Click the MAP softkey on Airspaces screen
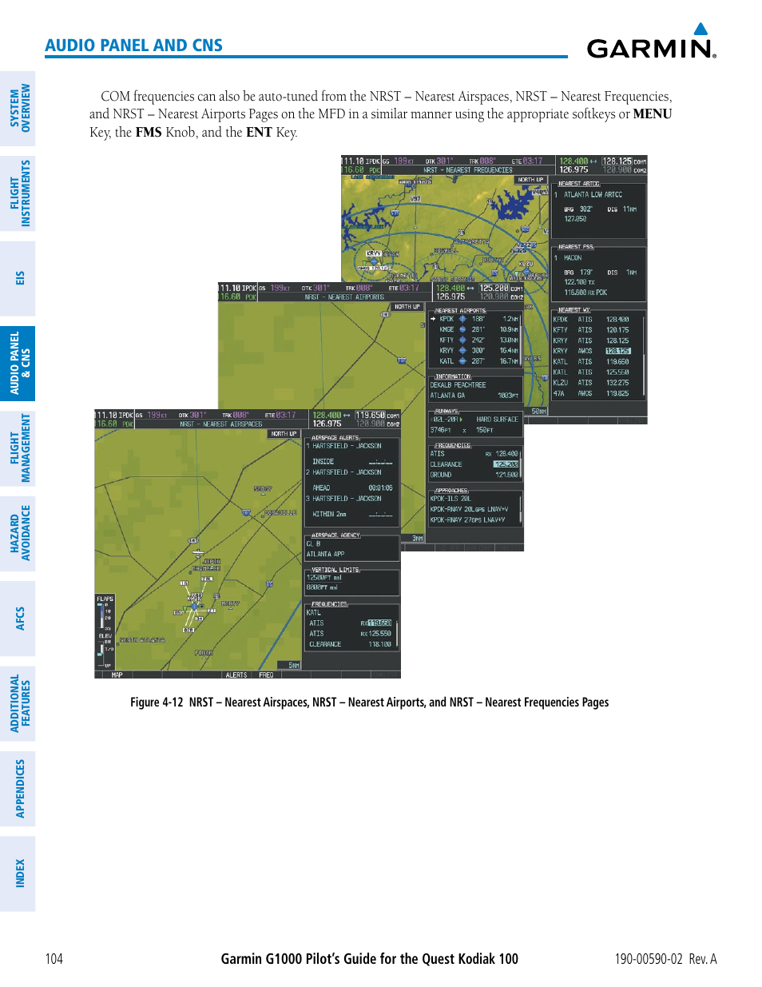762x987 pixels. (x=117, y=675)
